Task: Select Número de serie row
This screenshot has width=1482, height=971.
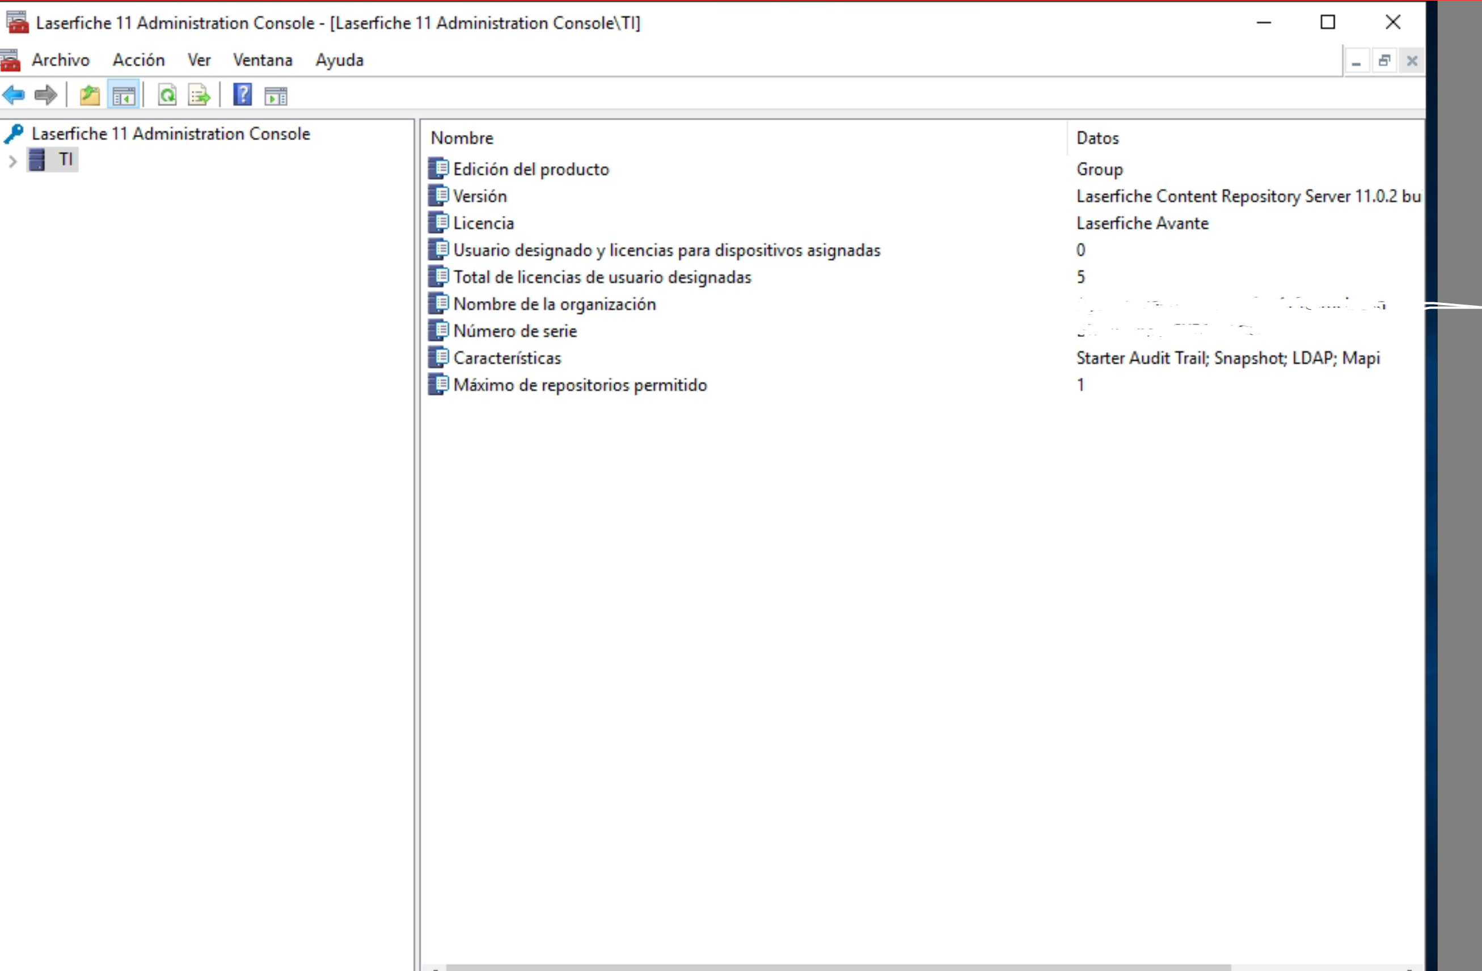Action: point(515,331)
